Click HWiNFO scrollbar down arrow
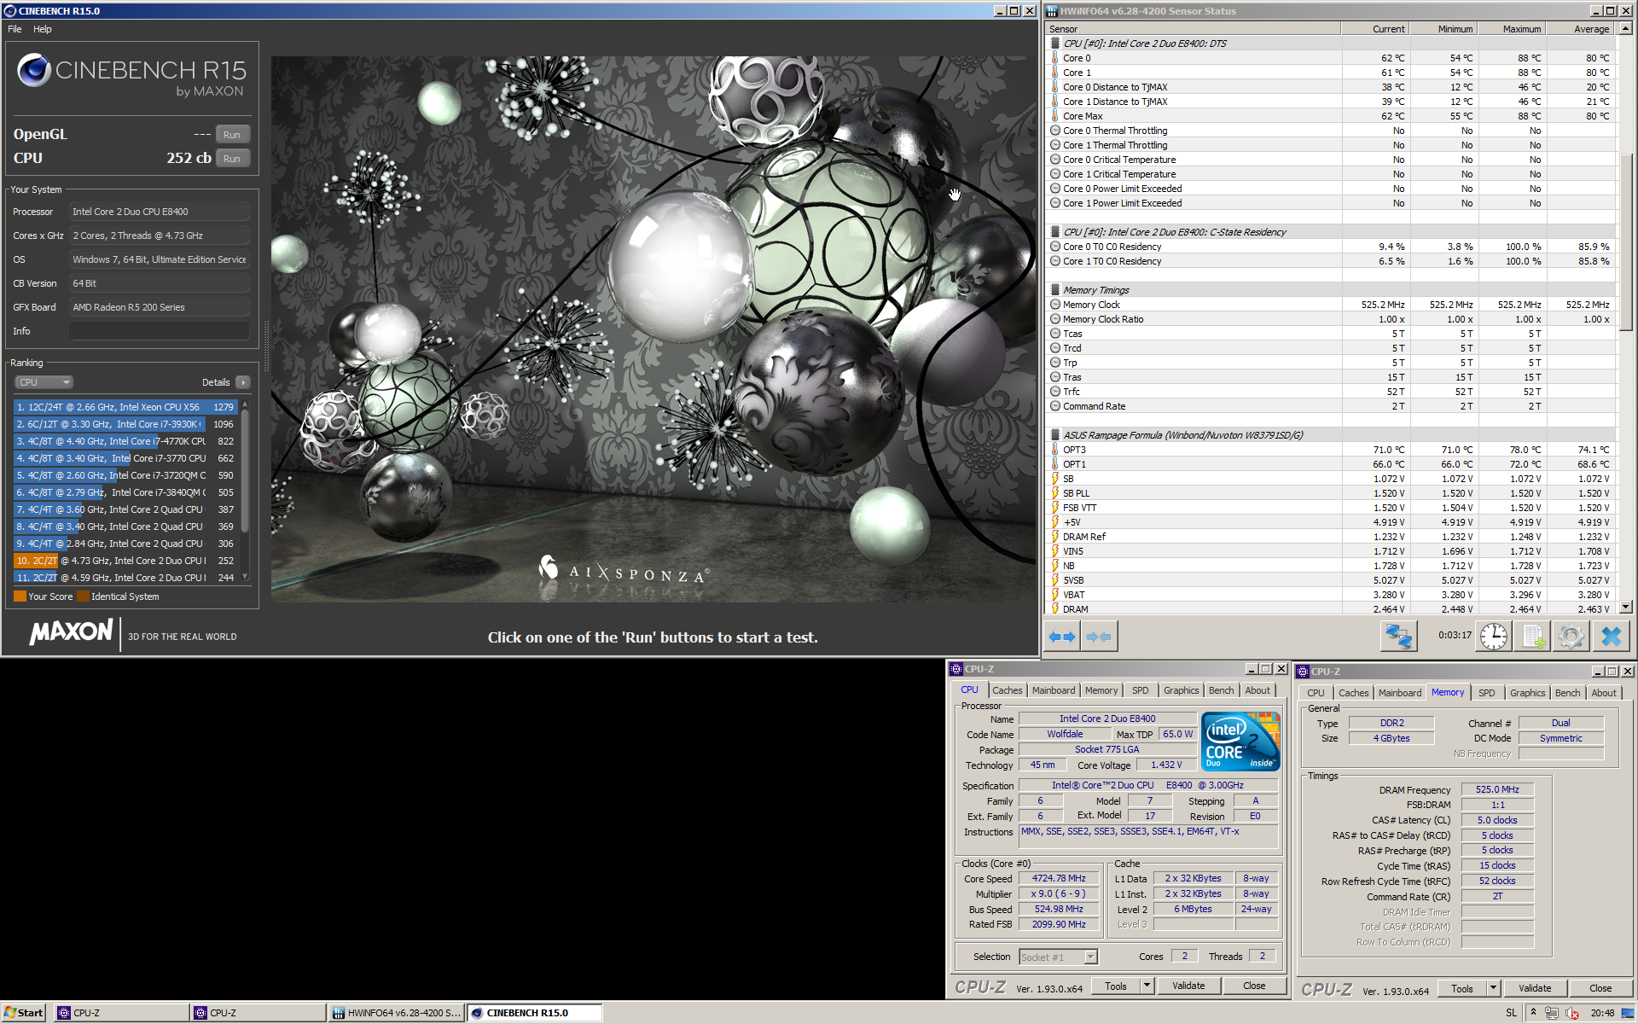The width and height of the screenshot is (1638, 1024). (x=1625, y=608)
